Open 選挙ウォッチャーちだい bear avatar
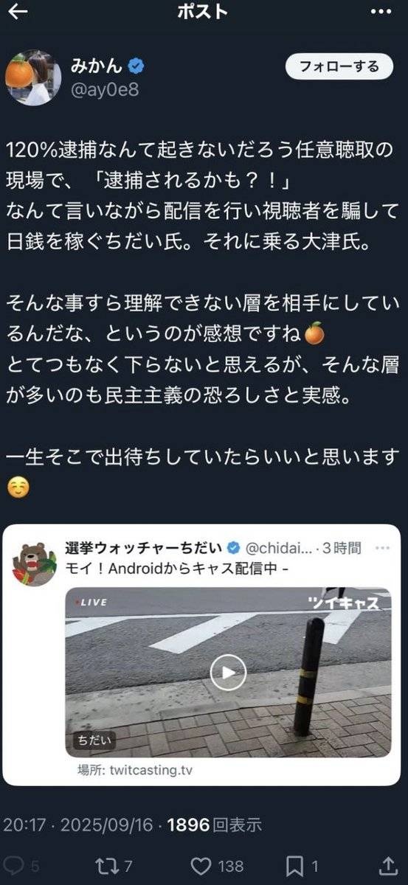The width and height of the screenshot is (408, 885). (35, 564)
